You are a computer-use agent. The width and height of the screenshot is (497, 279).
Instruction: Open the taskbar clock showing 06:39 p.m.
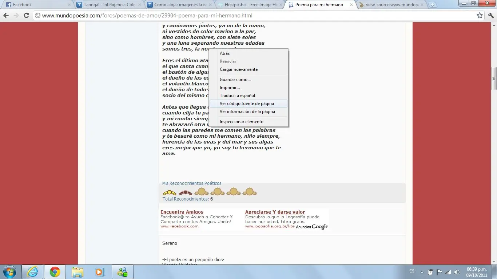(x=476, y=272)
